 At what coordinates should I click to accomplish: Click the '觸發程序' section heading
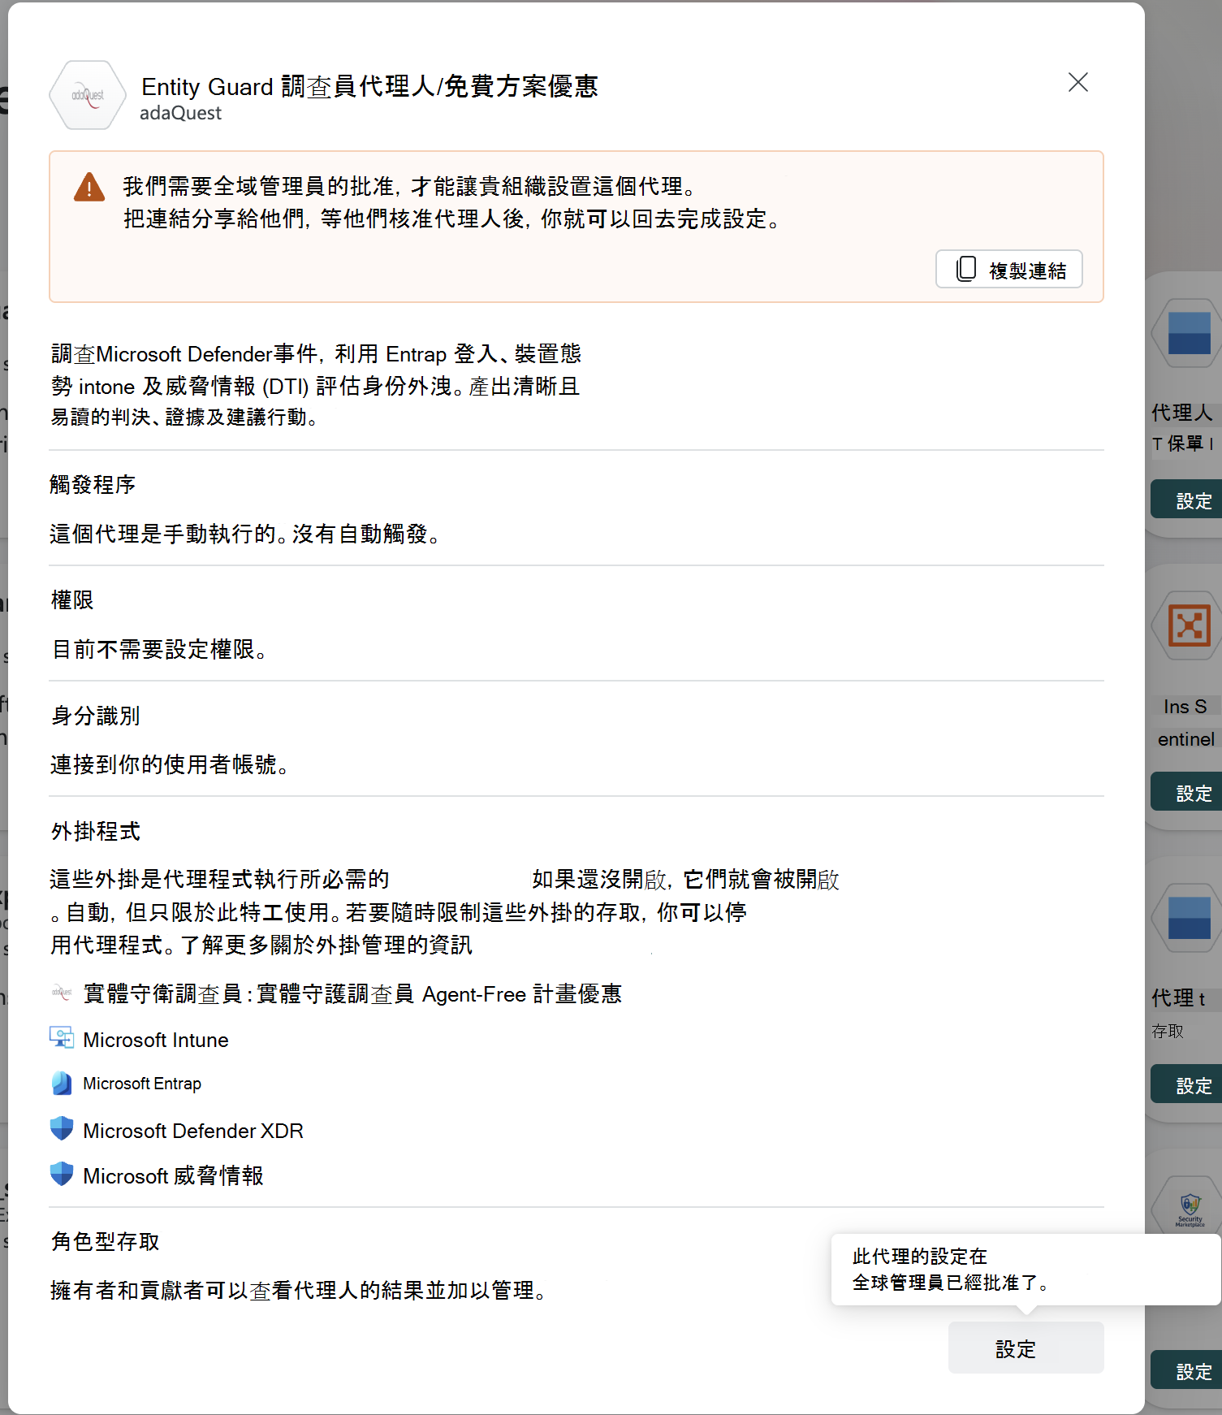92,484
